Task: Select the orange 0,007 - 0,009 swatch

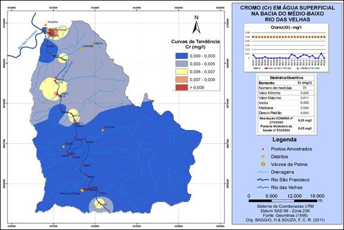Action: [x=182, y=80]
